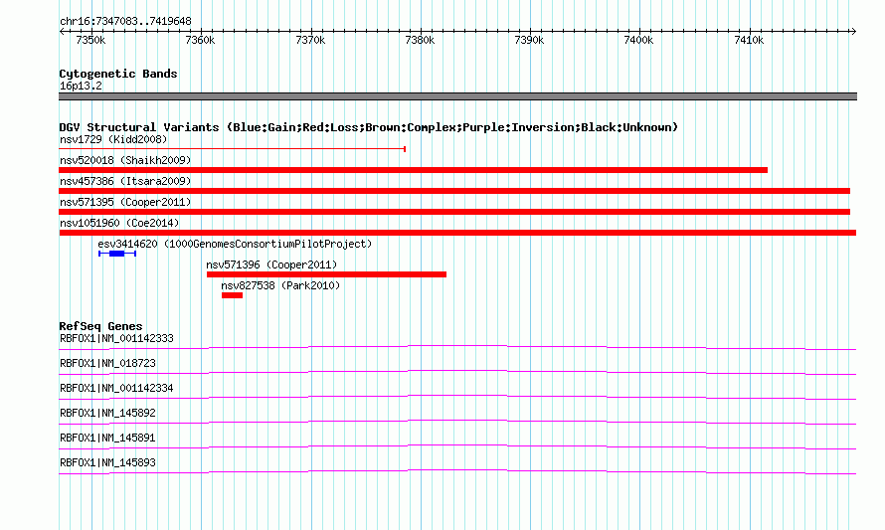The height and width of the screenshot is (530, 885).
Task: Click the short nsv827538 red bar
Action: (232, 295)
